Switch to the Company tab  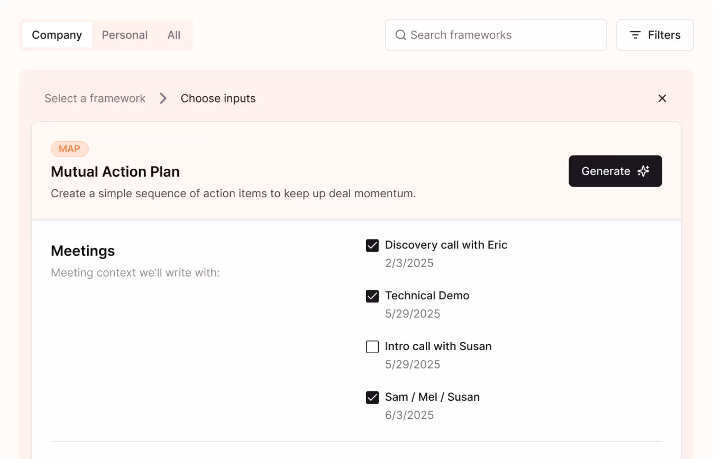(x=57, y=35)
